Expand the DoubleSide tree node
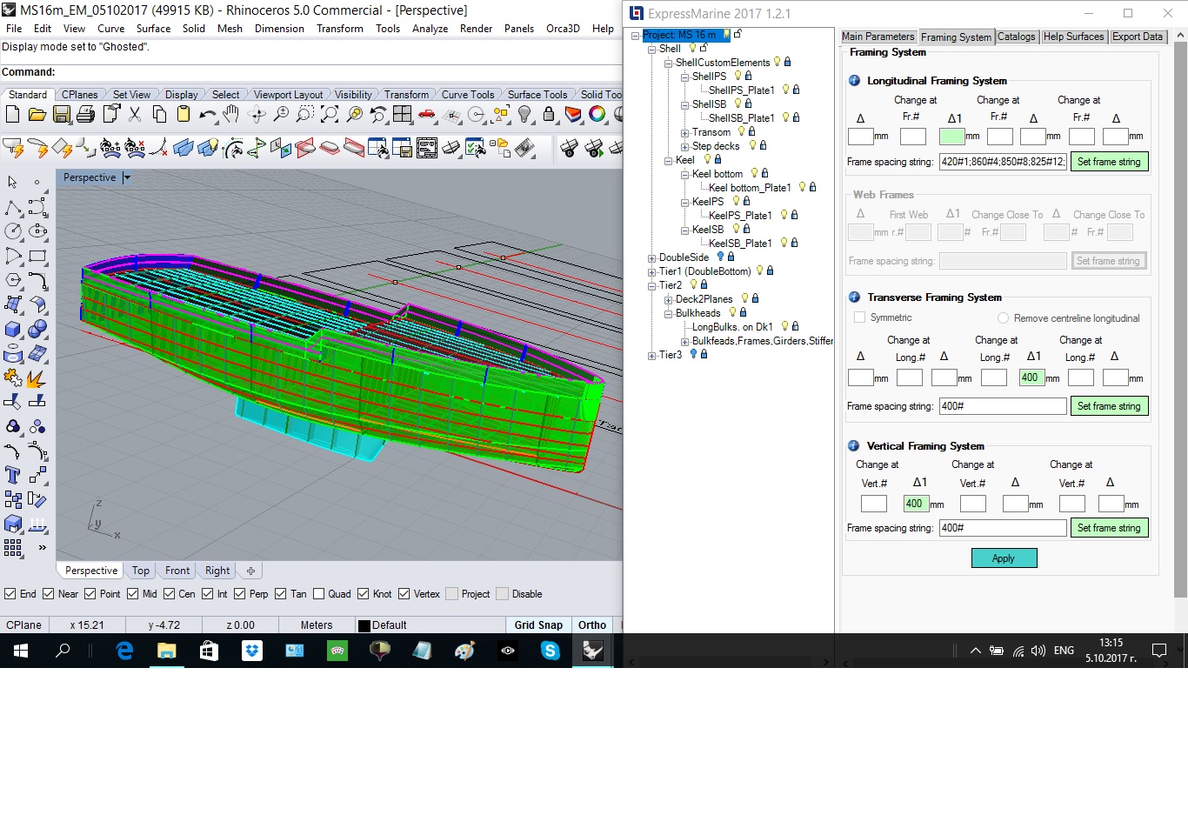The height and width of the screenshot is (835, 1188). tap(651, 257)
